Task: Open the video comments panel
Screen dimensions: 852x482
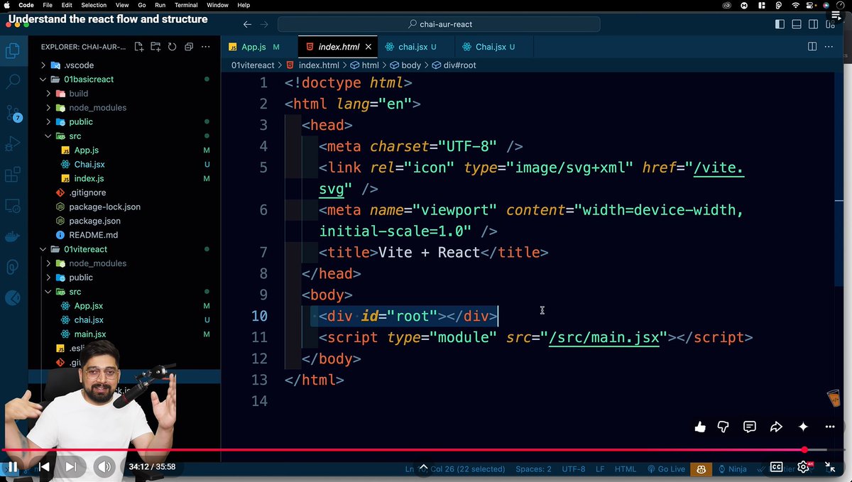Action: pyautogui.click(x=750, y=427)
